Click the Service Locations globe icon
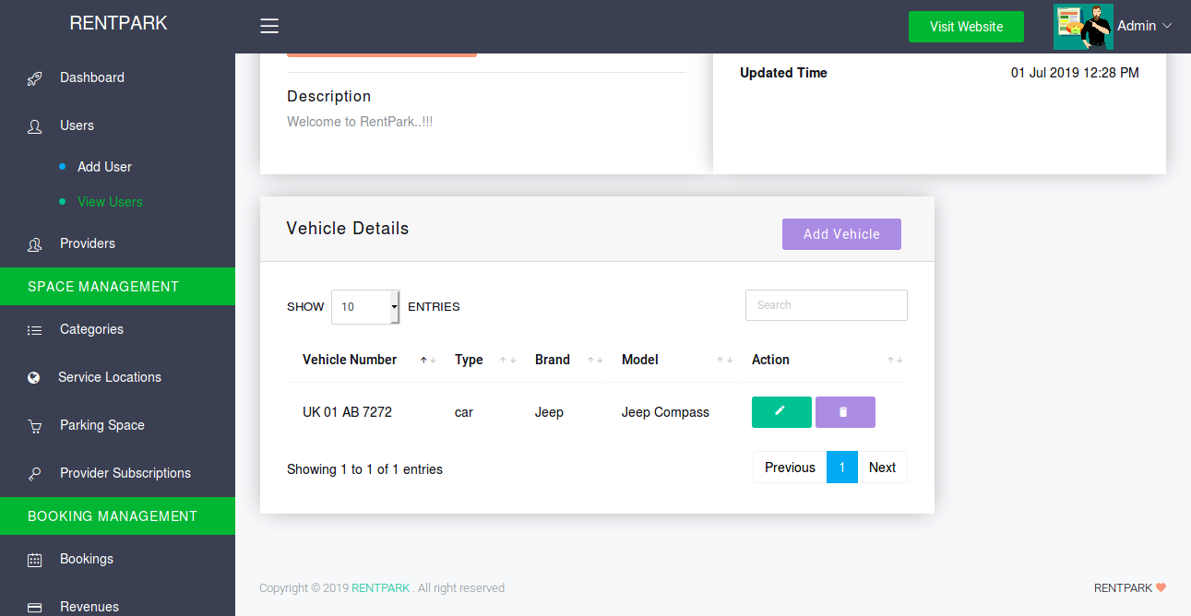 coord(34,377)
